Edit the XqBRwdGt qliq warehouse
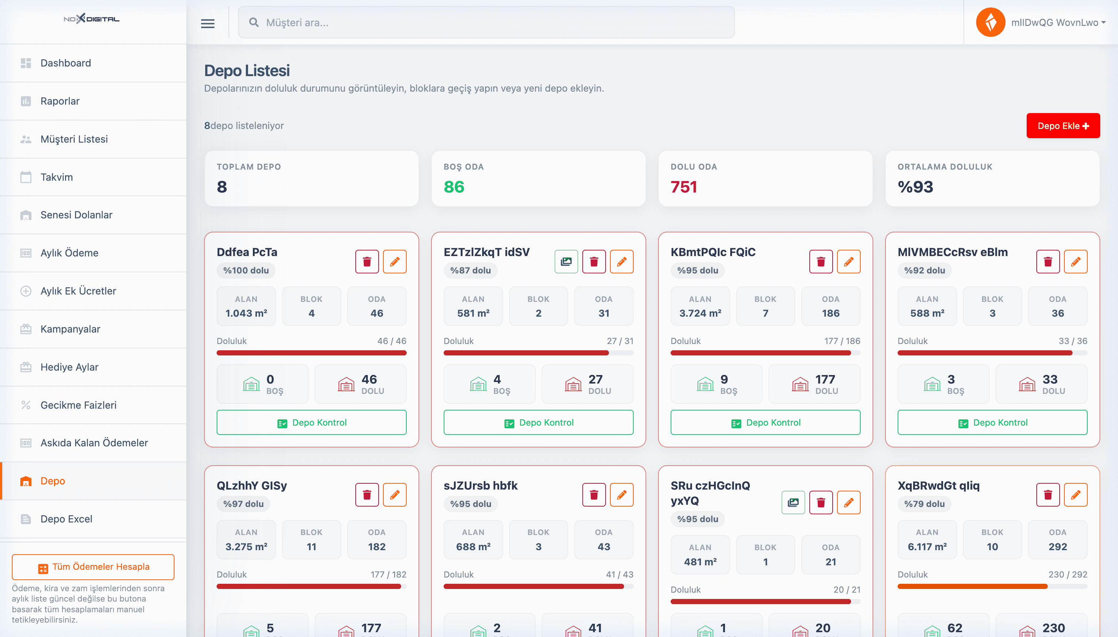 click(1075, 495)
